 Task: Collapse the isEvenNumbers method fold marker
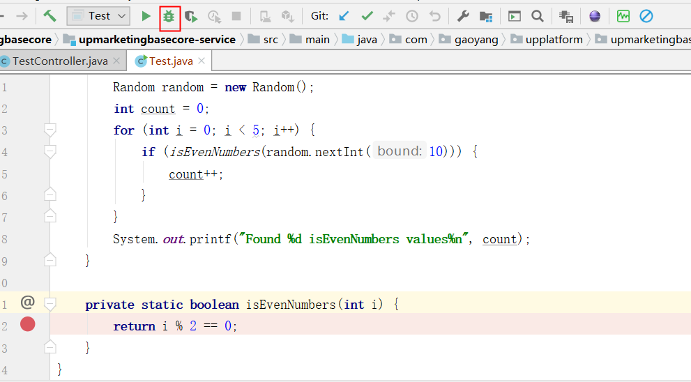pyautogui.click(x=50, y=303)
